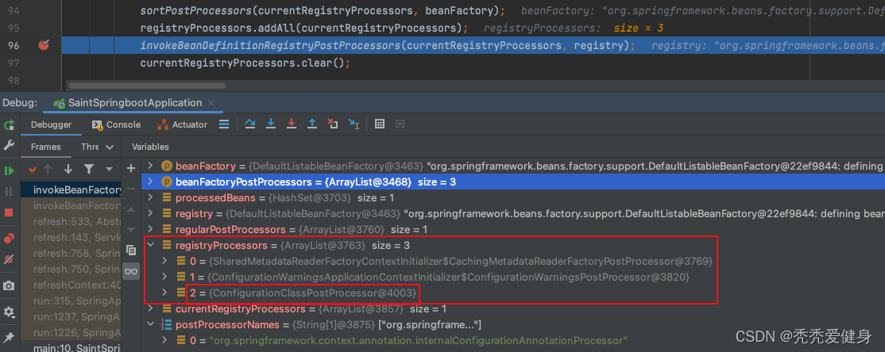Click the Run to Cursor icon

354,124
